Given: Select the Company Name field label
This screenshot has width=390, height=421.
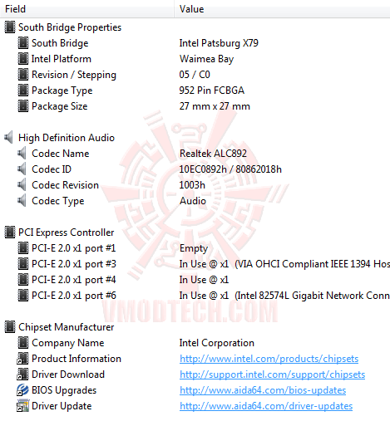Looking at the screenshot, I should point(68,343).
